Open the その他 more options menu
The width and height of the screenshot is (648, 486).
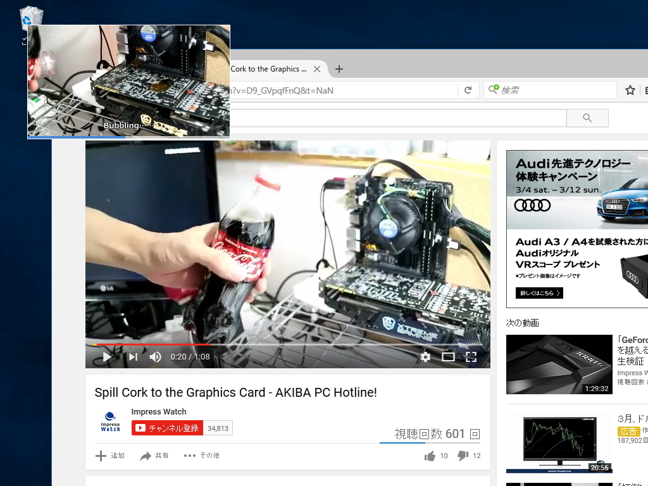click(x=202, y=456)
